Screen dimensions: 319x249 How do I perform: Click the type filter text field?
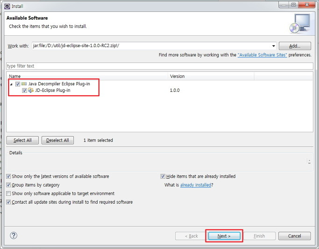pyautogui.click(x=160, y=66)
